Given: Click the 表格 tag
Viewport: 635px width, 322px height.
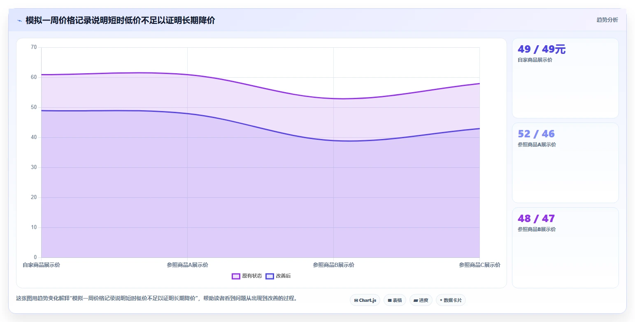Looking at the screenshot, I should tap(395, 300).
